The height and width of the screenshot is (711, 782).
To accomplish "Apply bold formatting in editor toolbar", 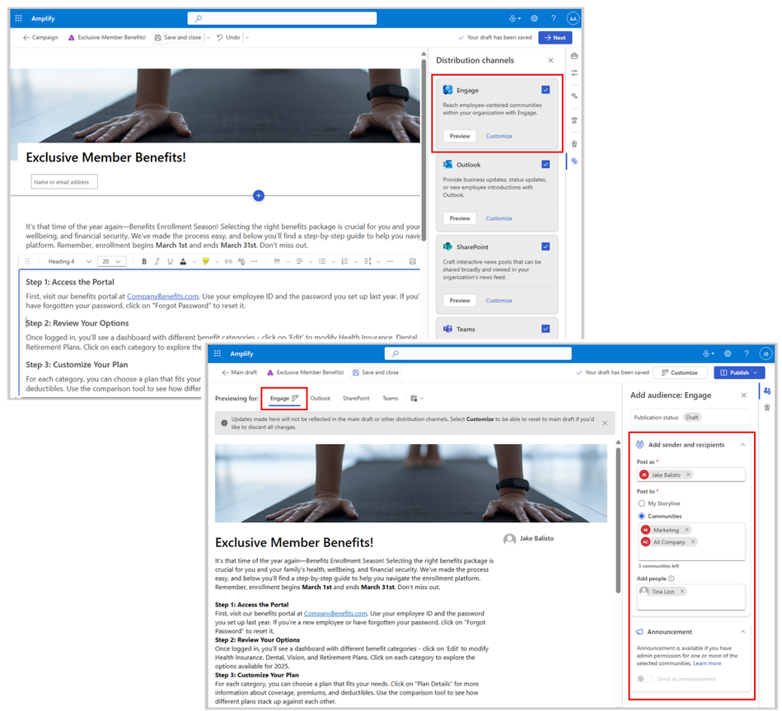I will coord(144,261).
